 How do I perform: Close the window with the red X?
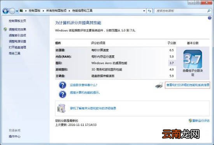click(x=207, y=2)
